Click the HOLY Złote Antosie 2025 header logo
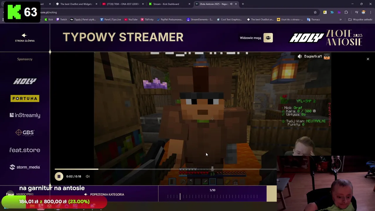 tap(326, 38)
